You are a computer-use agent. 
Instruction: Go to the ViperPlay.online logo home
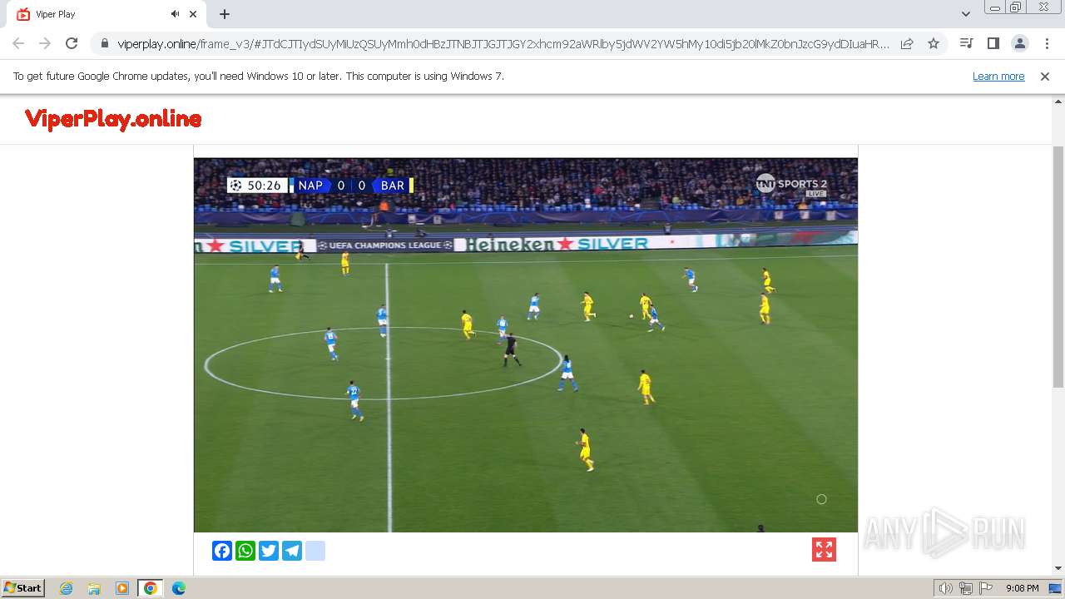point(113,119)
